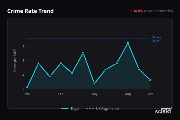Click the 'Crime Rate Trend' heading

(30, 11)
